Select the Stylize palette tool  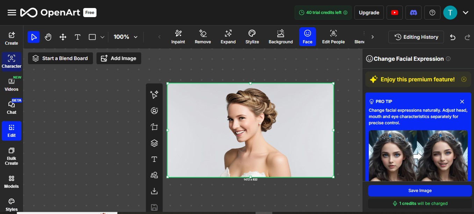(x=252, y=37)
